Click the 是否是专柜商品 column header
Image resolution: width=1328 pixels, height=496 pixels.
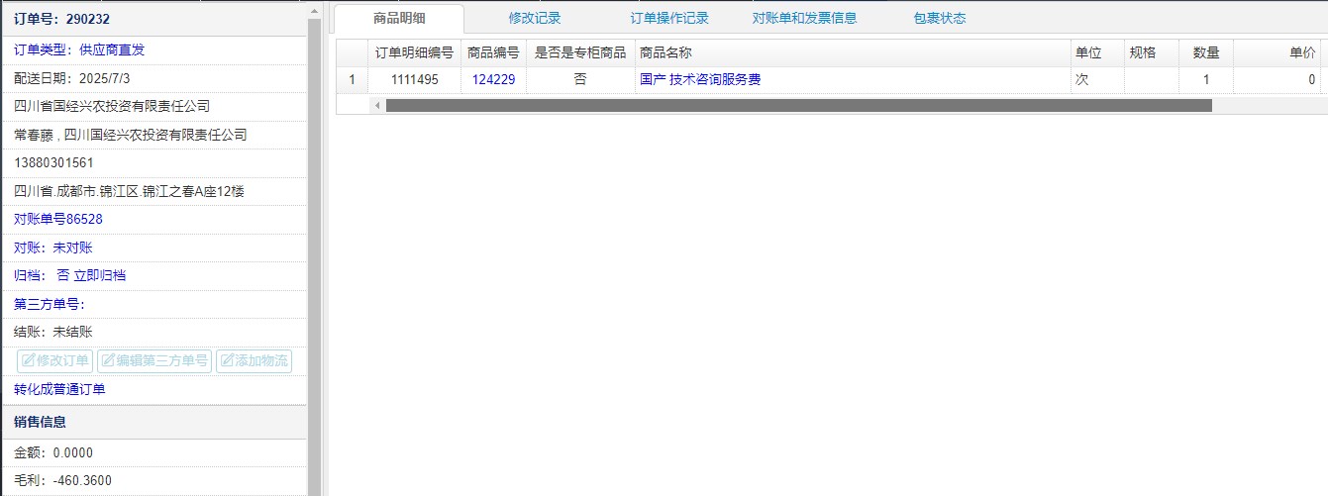(x=580, y=52)
